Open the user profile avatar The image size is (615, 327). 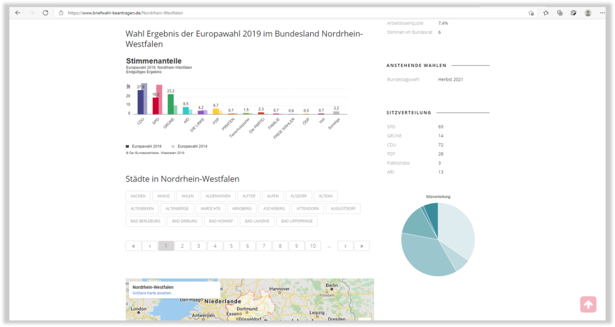[x=588, y=13]
